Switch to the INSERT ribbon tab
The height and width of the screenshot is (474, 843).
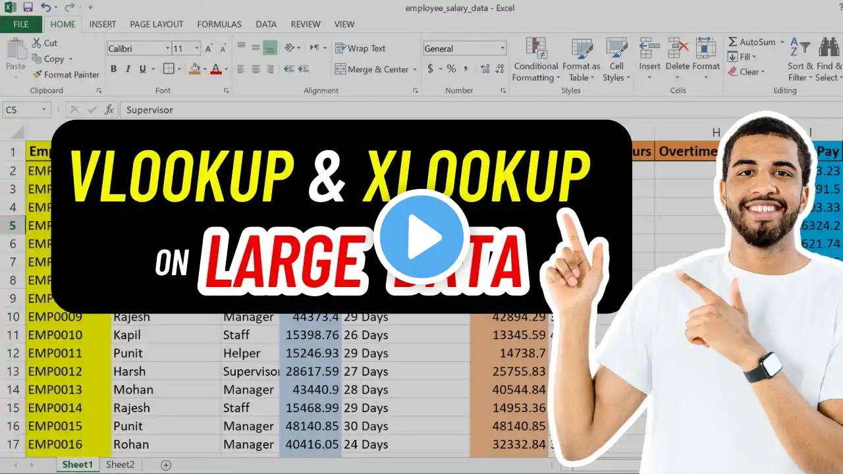coord(103,24)
